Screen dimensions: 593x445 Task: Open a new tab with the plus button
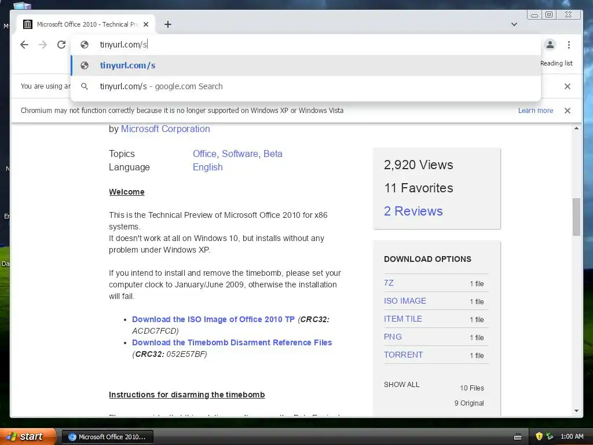(168, 24)
